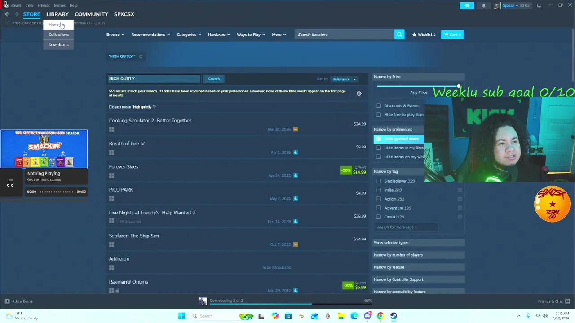575x323 pixels.
Task: Expand the Browse dropdown
Action: click(115, 35)
